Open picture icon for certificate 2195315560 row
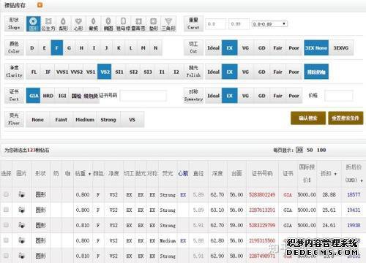The height and width of the screenshot is (263, 366). tap(22, 240)
